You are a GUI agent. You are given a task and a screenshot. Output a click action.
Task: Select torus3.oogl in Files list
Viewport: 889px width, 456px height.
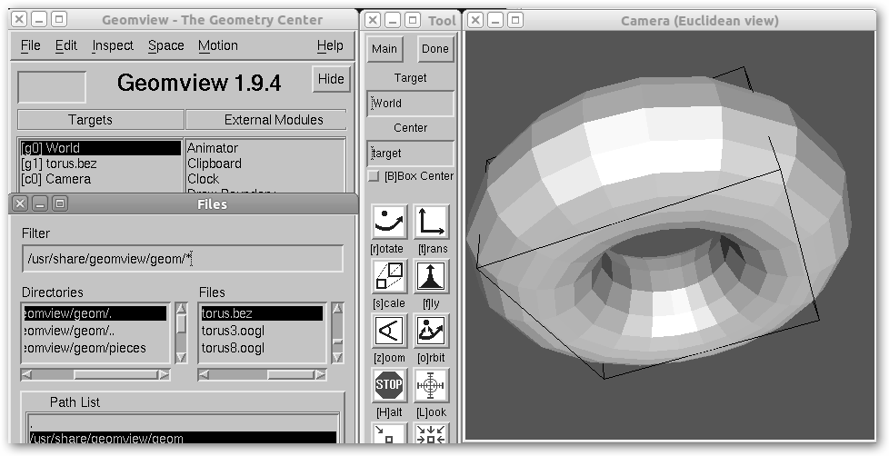point(233,331)
